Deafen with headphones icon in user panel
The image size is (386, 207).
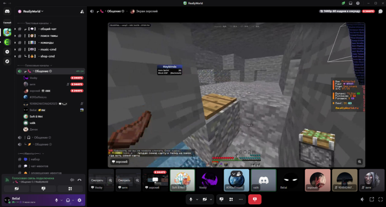(x=68, y=200)
